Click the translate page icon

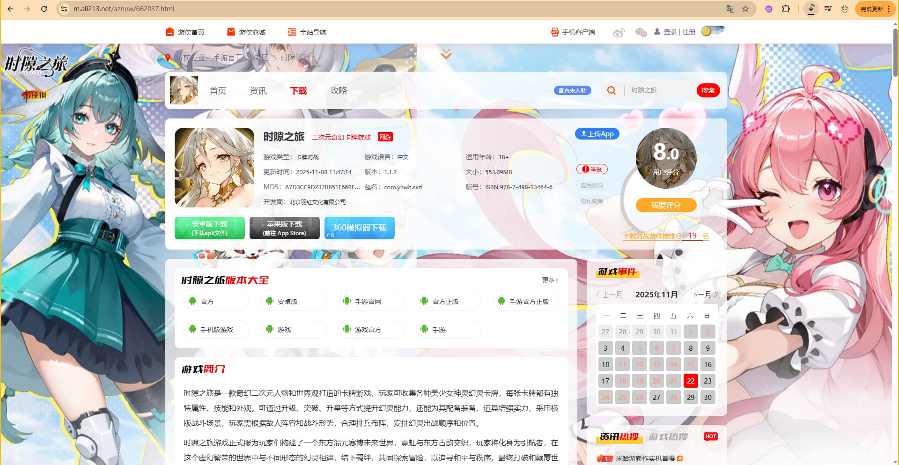click(x=730, y=9)
